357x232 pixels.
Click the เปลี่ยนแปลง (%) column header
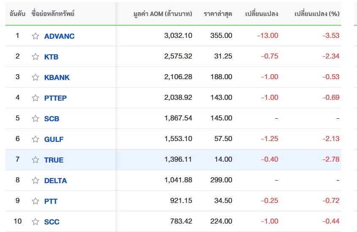[317, 14]
